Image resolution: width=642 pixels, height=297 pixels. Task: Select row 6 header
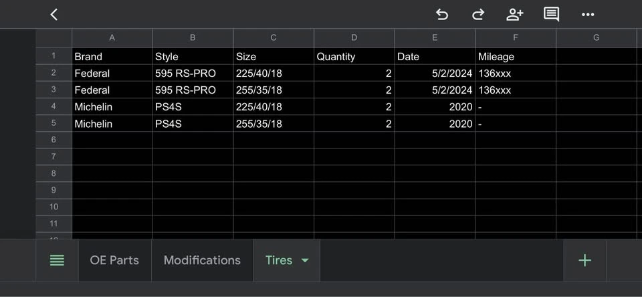53,140
